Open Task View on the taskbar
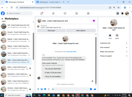Screen dimensions: 132x97 35,95
